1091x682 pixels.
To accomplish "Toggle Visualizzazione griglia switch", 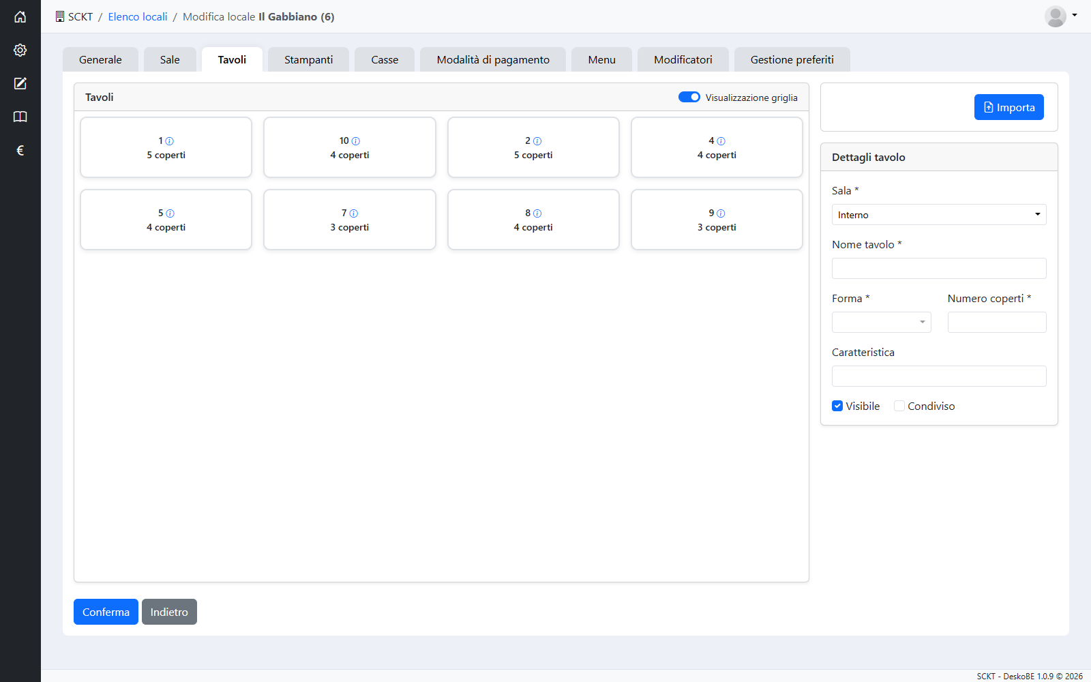I will pos(689,97).
